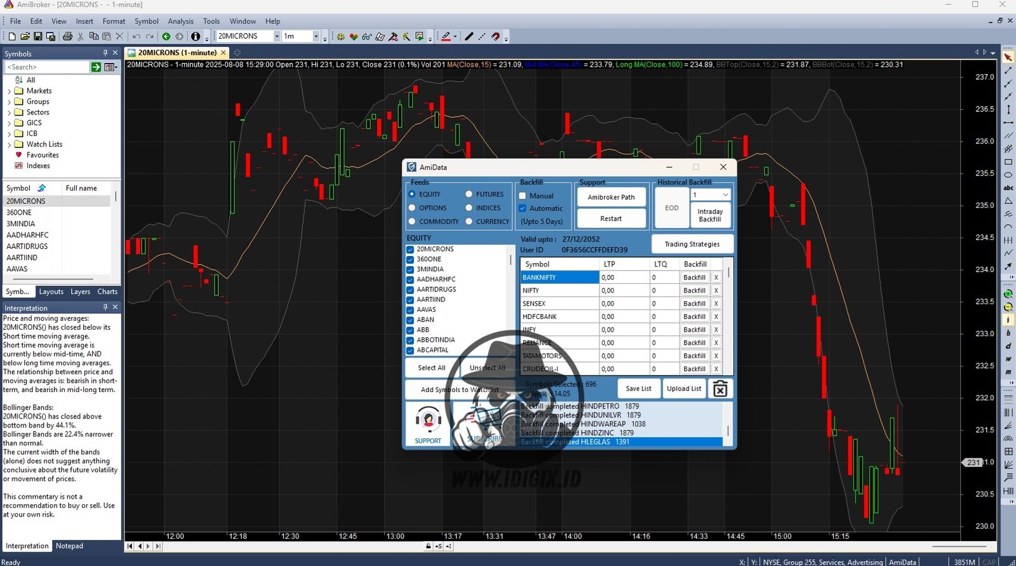Image resolution: width=1016 pixels, height=566 pixels.
Task: Switch to the Layouts tab
Action: pos(51,292)
